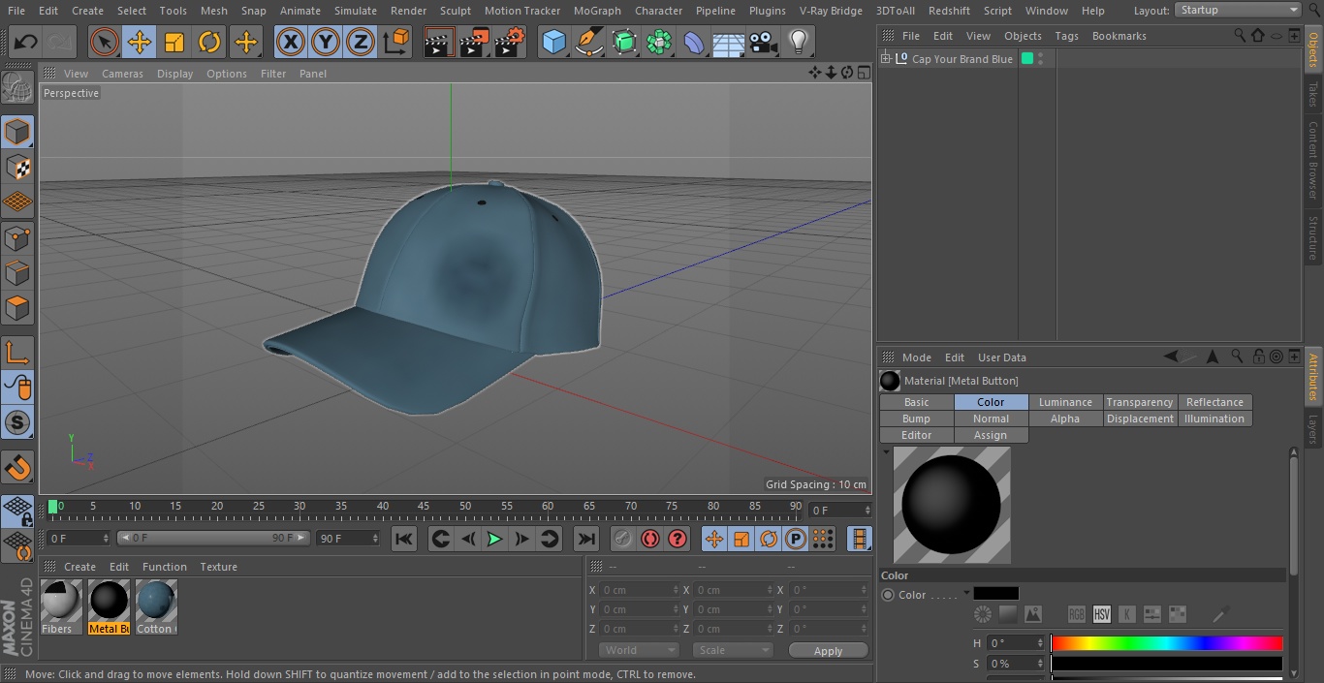Toggle the Enable Axis tool
The height and width of the screenshot is (683, 1324).
(17, 352)
